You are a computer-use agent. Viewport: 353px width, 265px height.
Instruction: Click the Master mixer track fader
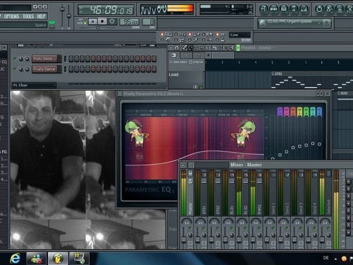[184, 239]
